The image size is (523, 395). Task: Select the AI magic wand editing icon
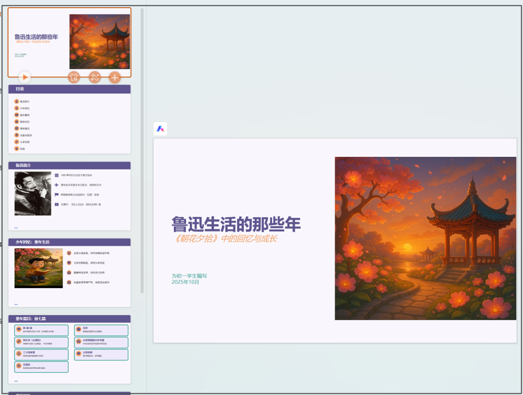click(94, 77)
